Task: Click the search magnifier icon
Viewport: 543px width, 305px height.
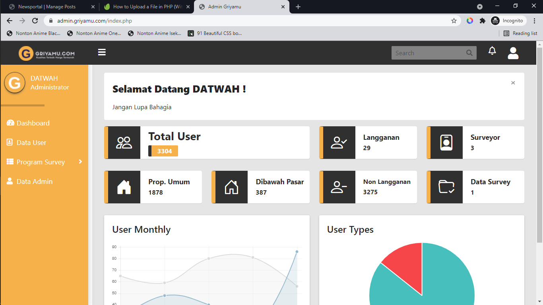Action: 469,53
